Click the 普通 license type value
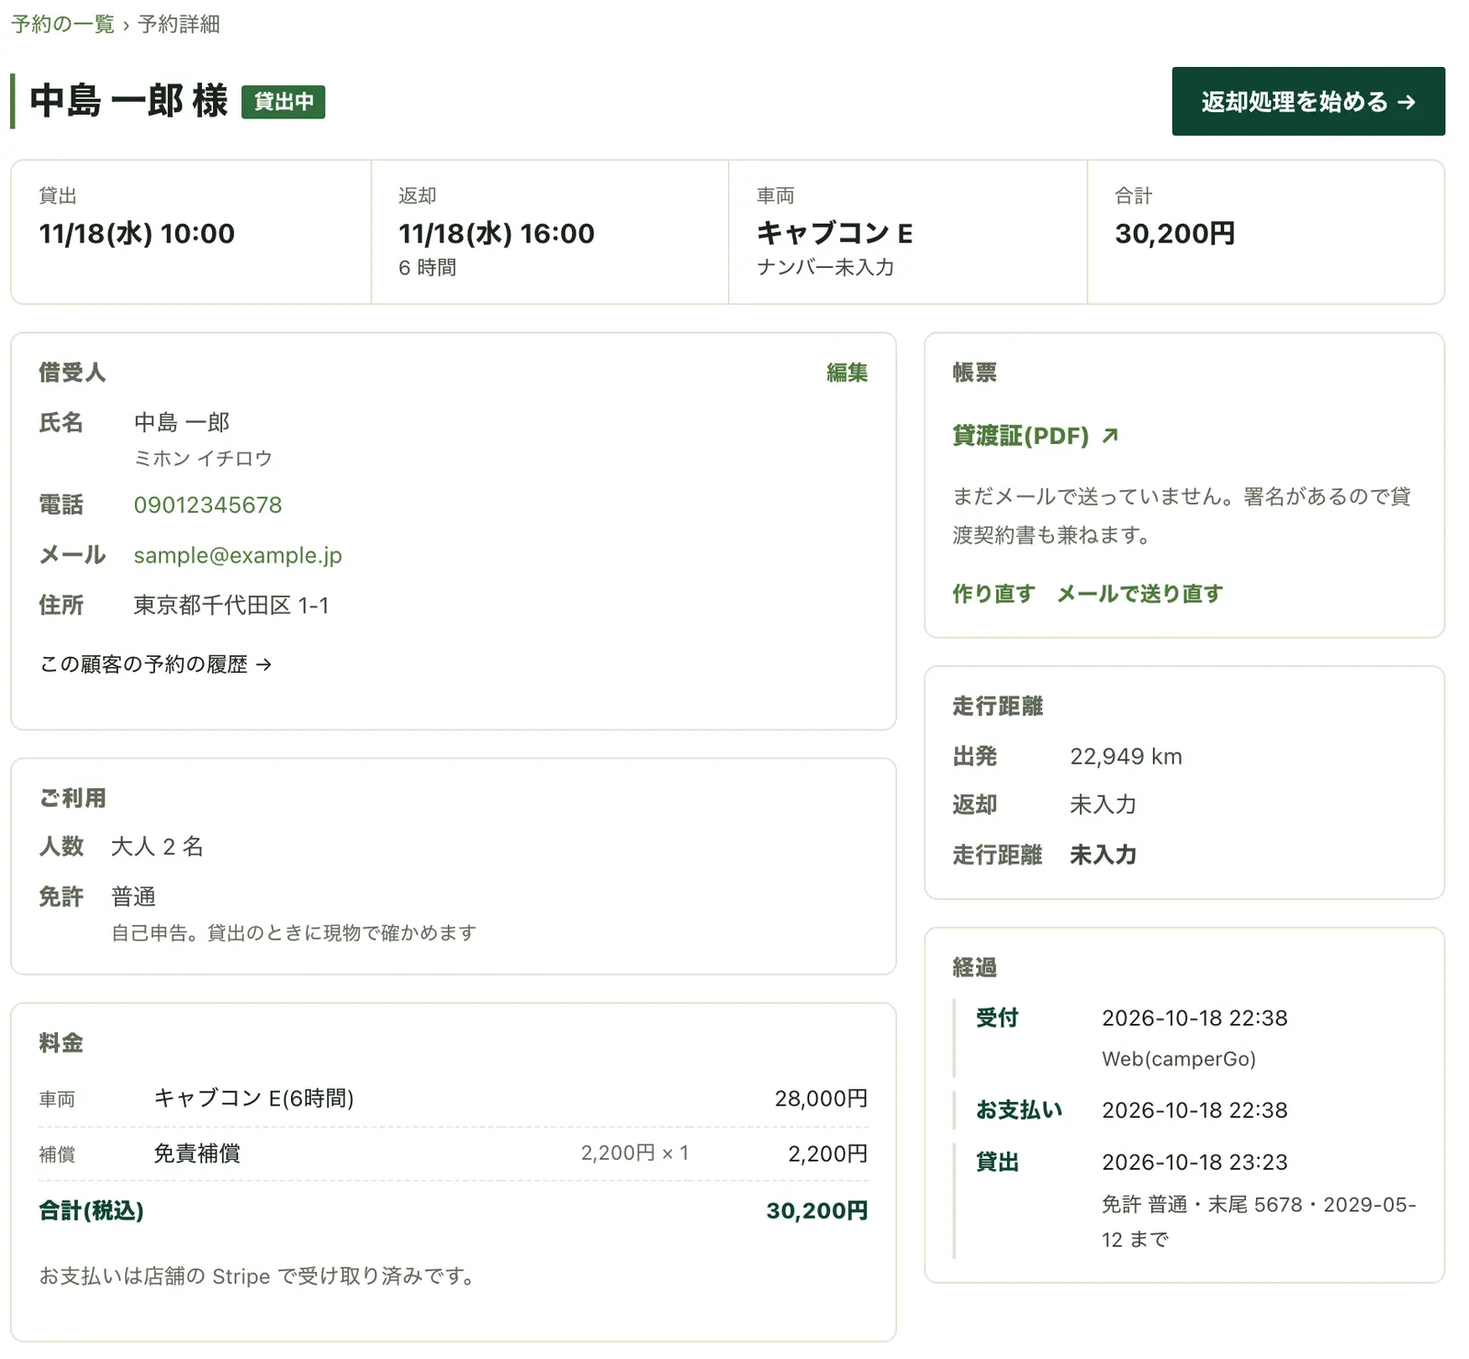Image resolution: width=1469 pixels, height=1359 pixels. tap(133, 897)
